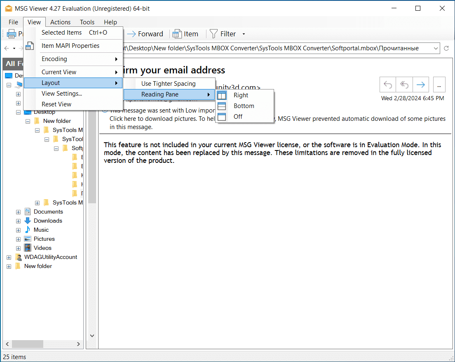This screenshot has height=362, width=455.
Task: Click the Forward arrow in message header
Action: click(421, 85)
